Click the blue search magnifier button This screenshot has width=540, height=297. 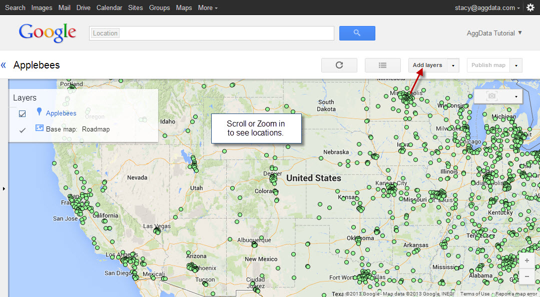click(x=357, y=33)
